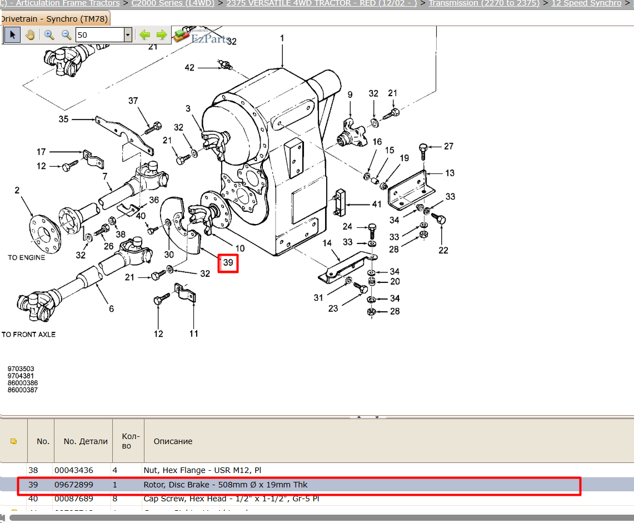Select row 39 Rotor, Disc Brake
This screenshot has width=634, height=523.
tap(317, 485)
